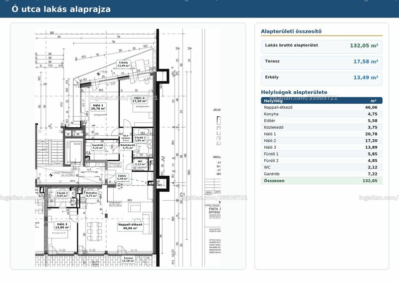
Task: Select the 'Háló 2' table row
Action: pyautogui.click(x=322, y=141)
